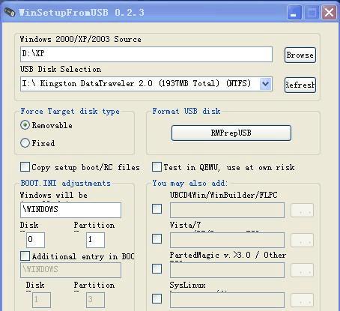The height and width of the screenshot is (311, 340).
Task: Click the Vista/7 source path field
Action: pyautogui.click(x=227, y=240)
